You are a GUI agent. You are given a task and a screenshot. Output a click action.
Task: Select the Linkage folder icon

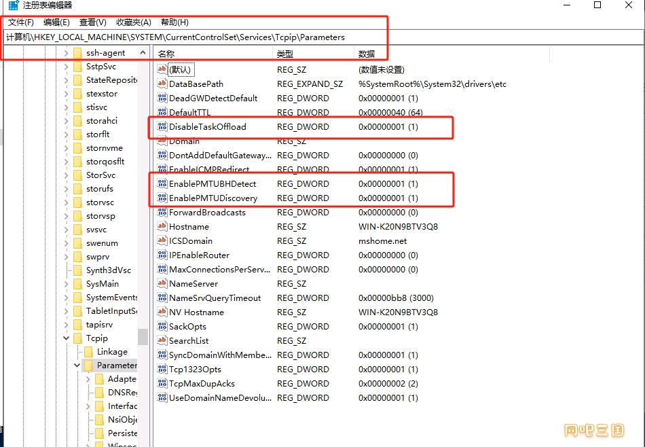(88, 352)
